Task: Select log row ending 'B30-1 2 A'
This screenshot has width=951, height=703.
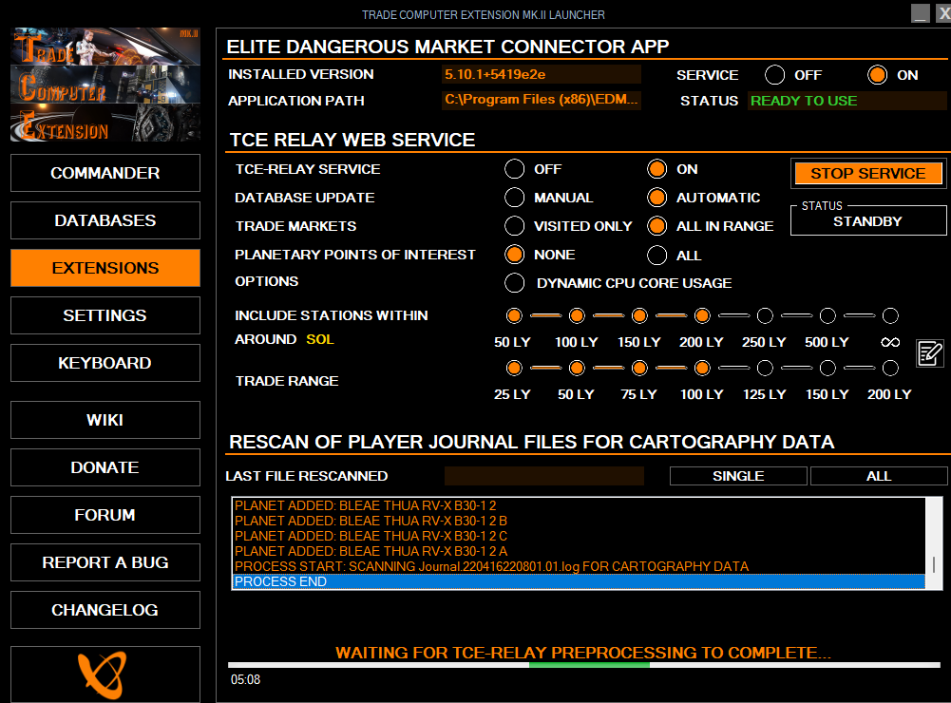Action: (580, 551)
